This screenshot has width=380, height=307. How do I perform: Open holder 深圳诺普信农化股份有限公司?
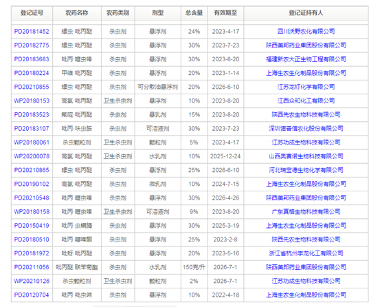click(x=306, y=129)
